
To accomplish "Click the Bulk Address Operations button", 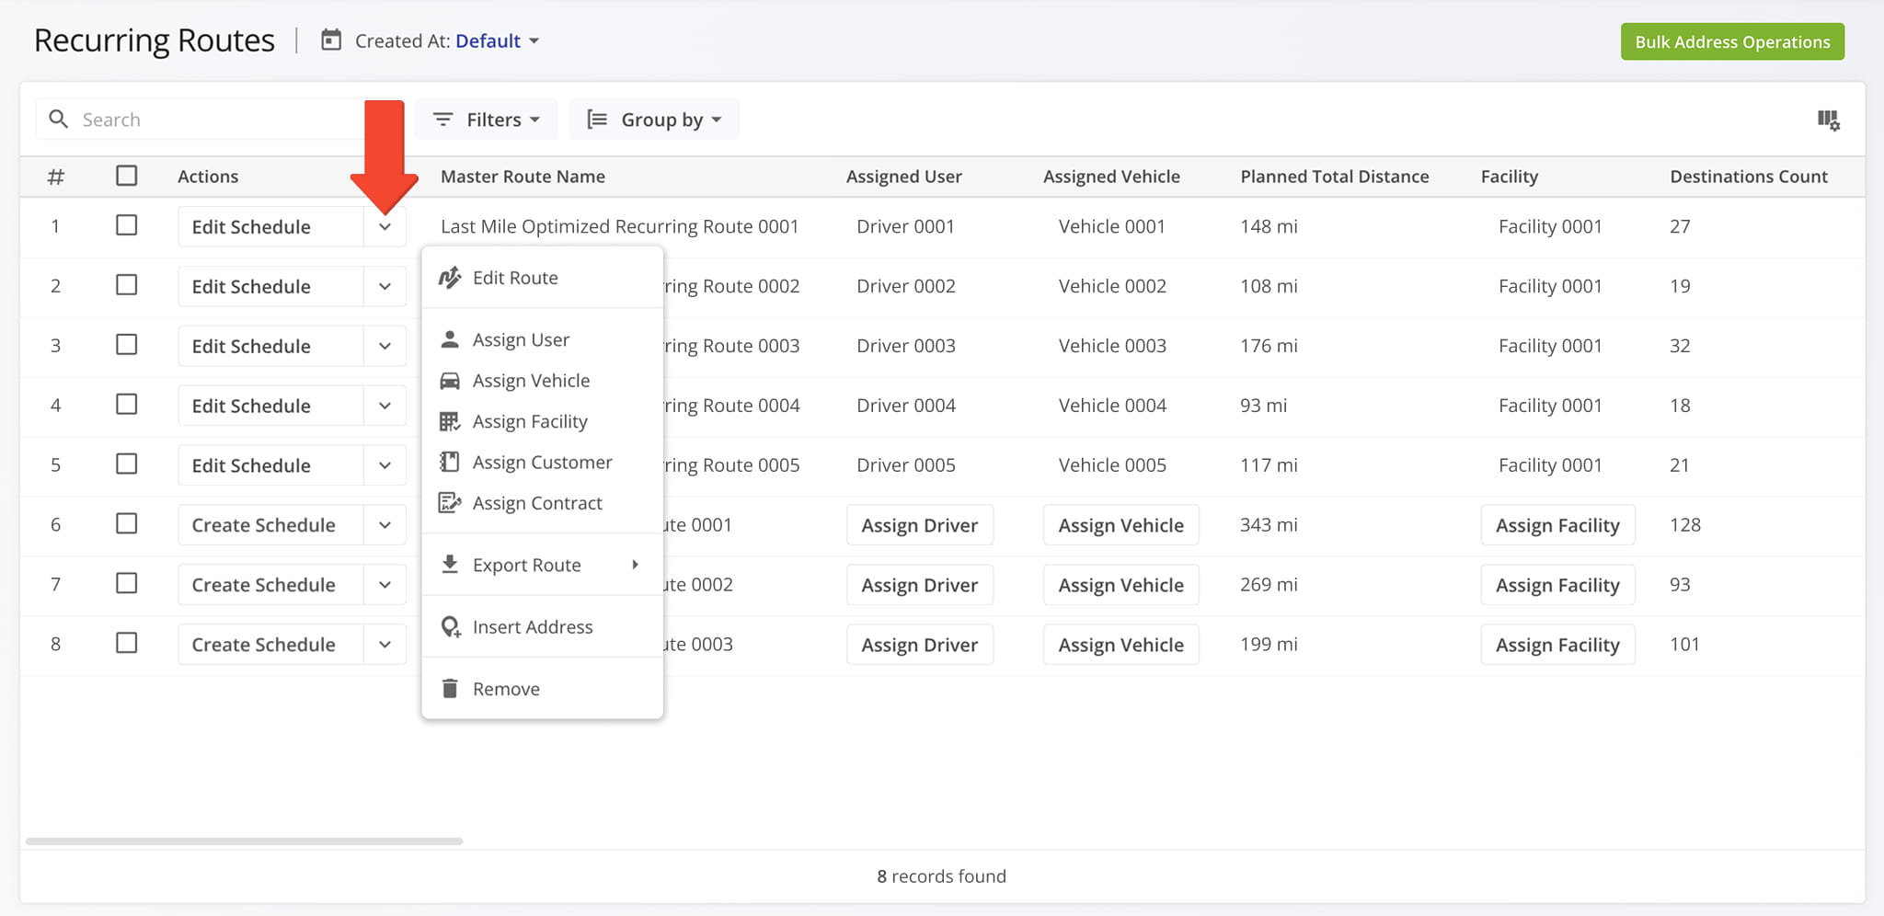I will pos(1732,41).
